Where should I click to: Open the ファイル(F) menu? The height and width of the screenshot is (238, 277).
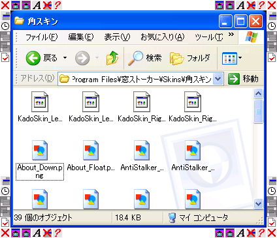[42, 37]
